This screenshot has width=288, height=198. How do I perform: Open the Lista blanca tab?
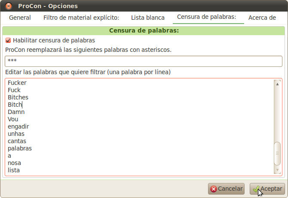pos(148,18)
